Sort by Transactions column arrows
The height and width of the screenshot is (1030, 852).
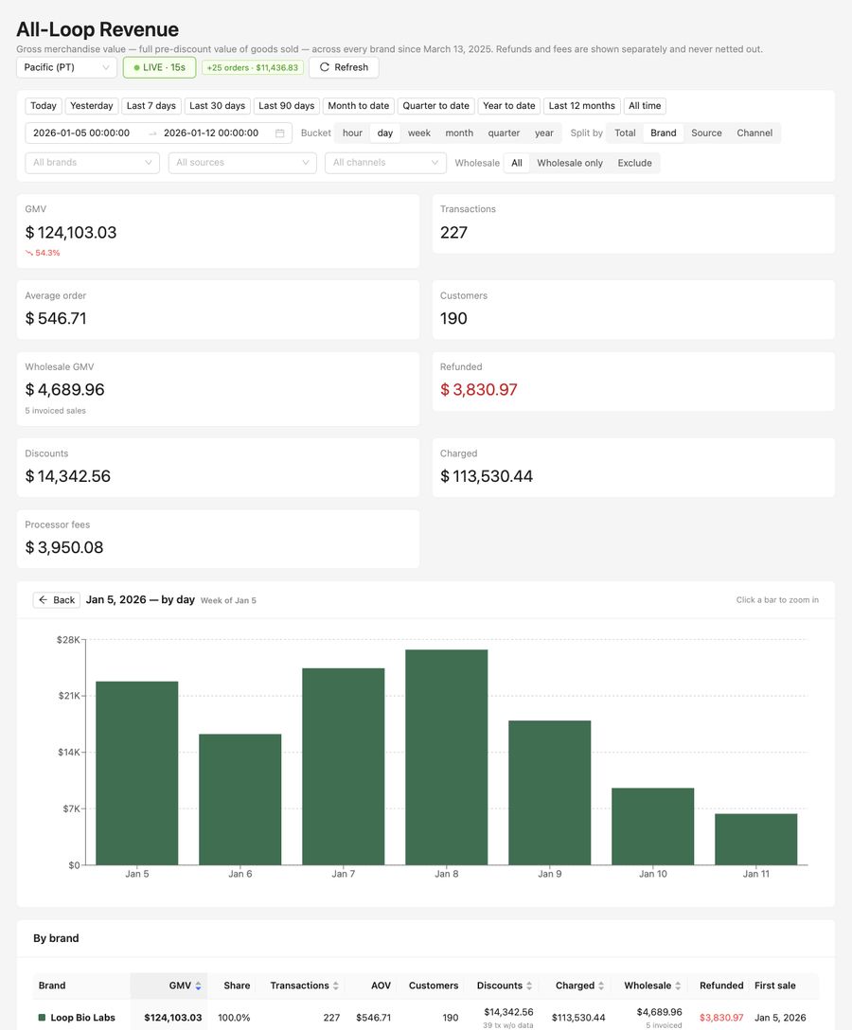click(x=336, y=986)
